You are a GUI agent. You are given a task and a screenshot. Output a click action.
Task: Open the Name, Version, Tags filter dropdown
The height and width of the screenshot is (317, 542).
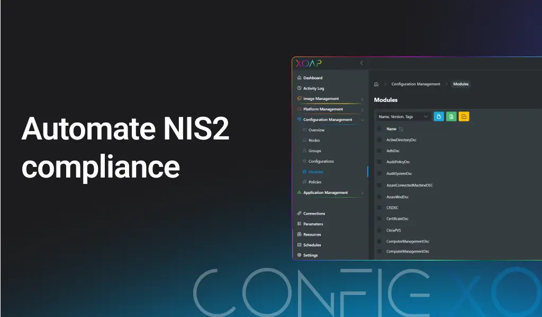click(x=402, y=116)
